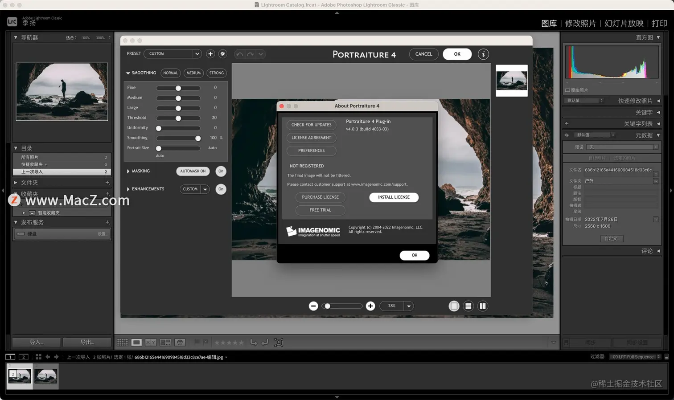This screenshot has width=674, height=400.
Task: Go back with filmstrip left arrow
Action: [x=48, y=357]
